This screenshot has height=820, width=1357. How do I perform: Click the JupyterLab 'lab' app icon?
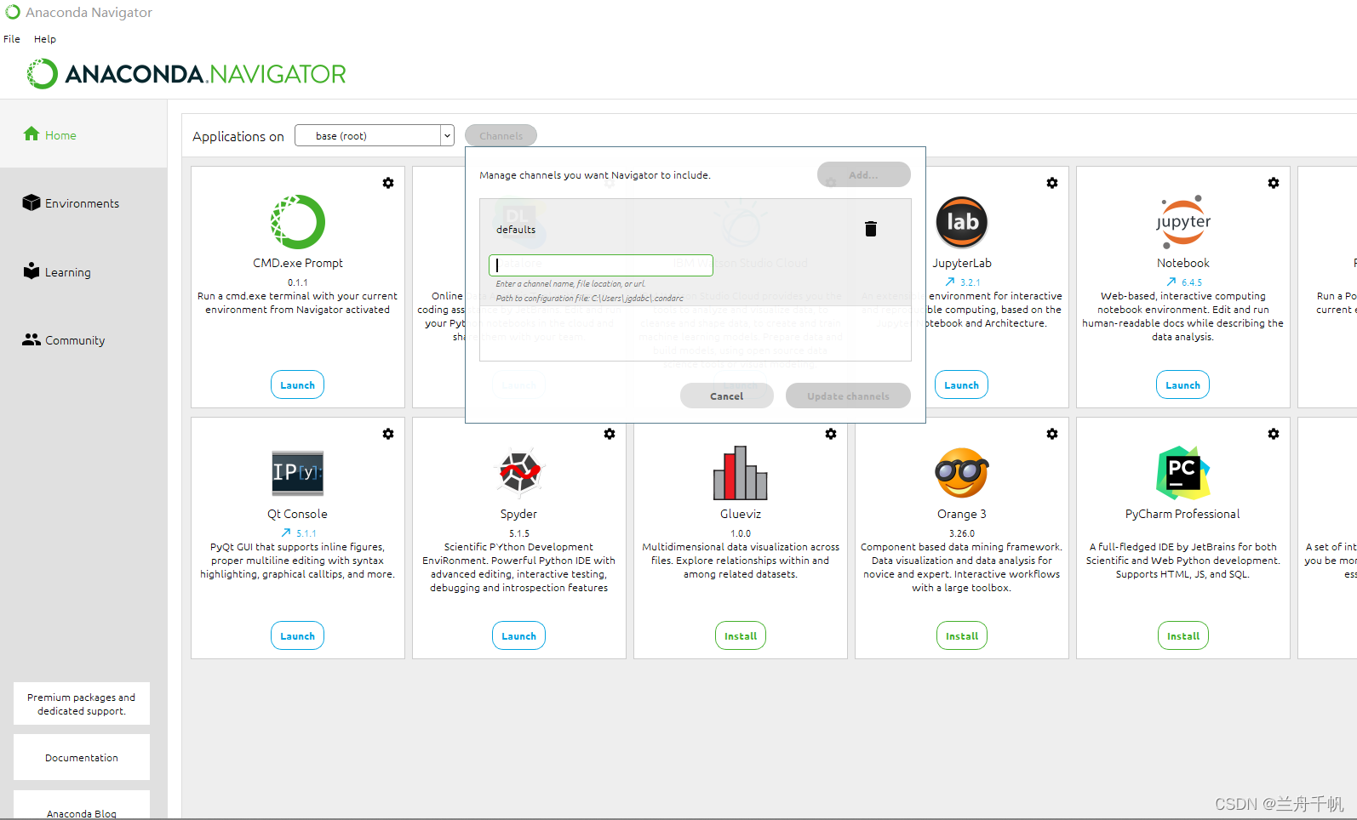pyautogui.click(x=962, y=222)
